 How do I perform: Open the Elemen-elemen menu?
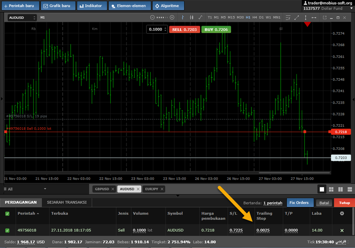[x=130, y=6]
